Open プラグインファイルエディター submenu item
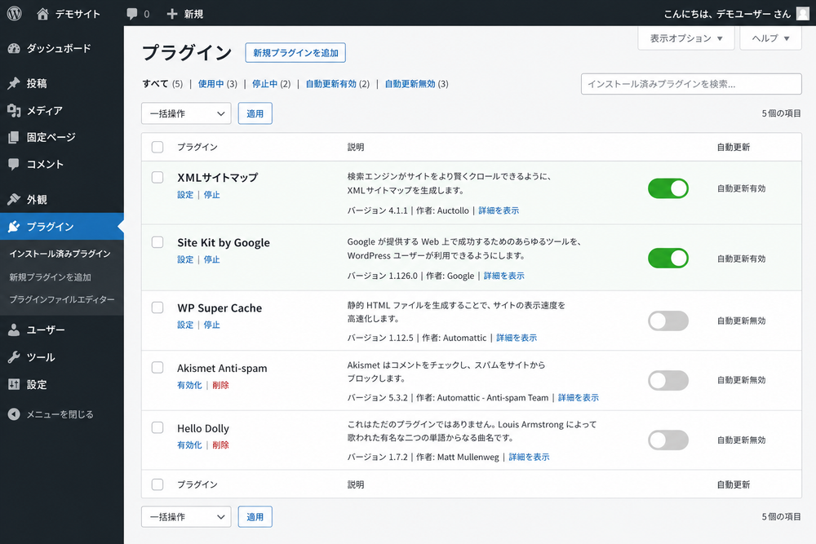This screenshot has width=816, height=544. click(x=62, y=299)
